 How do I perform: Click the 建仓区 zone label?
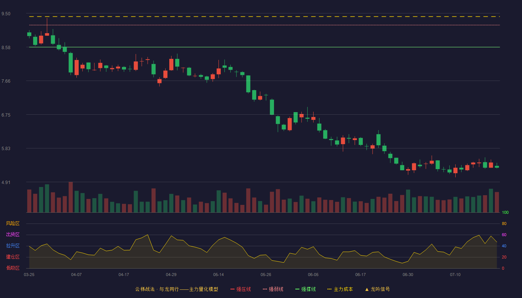coord(13,257)
